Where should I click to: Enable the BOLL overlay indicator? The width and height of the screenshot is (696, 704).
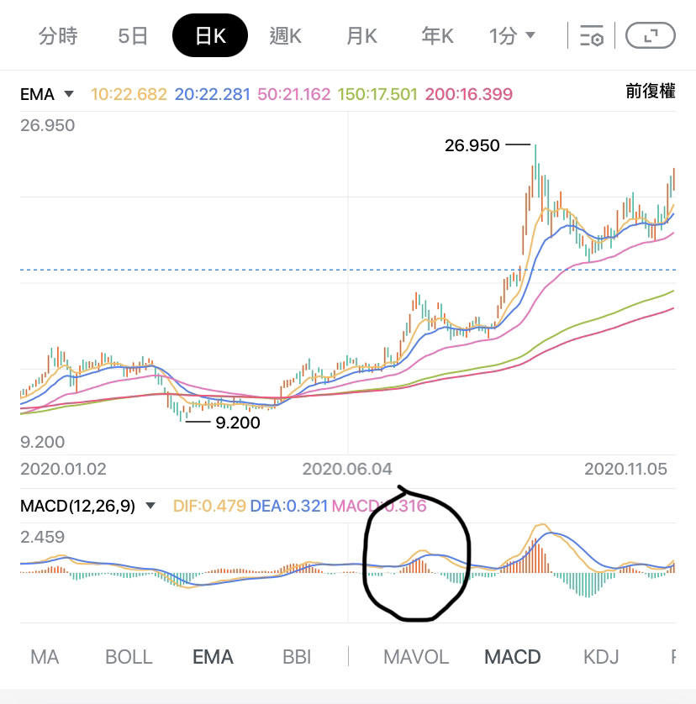129,657
